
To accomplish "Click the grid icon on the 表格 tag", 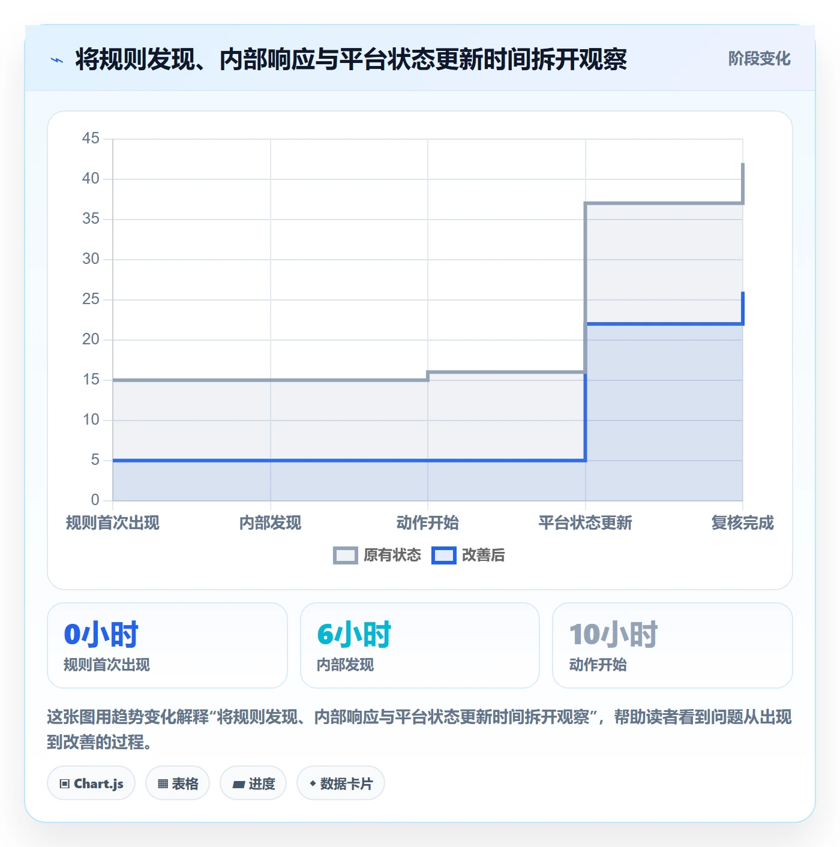I will 163,783.
